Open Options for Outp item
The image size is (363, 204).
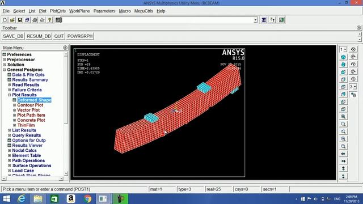[x=29, y=141]
